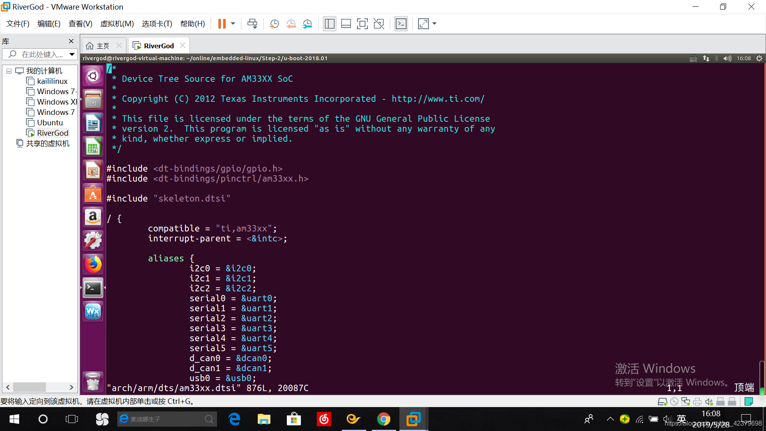Image resolution: width=766 pixels, height=431 pixels.
Task: Click the snapshot camera icon in toolbar
Action: (x=274, y=24)
